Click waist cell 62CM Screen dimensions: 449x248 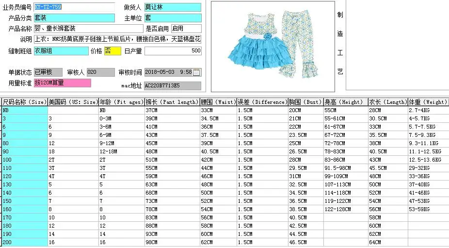pos(219,243)
